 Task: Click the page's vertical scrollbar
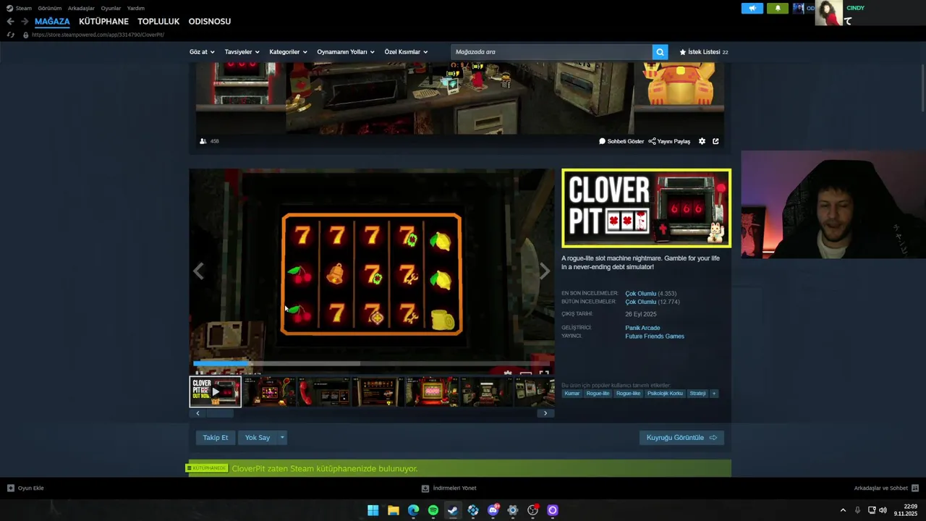pyautogui.click(x=922, y=87)
